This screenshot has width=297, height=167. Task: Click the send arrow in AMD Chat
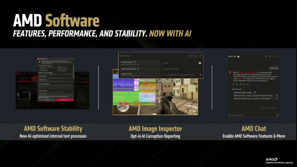[277, 115]
